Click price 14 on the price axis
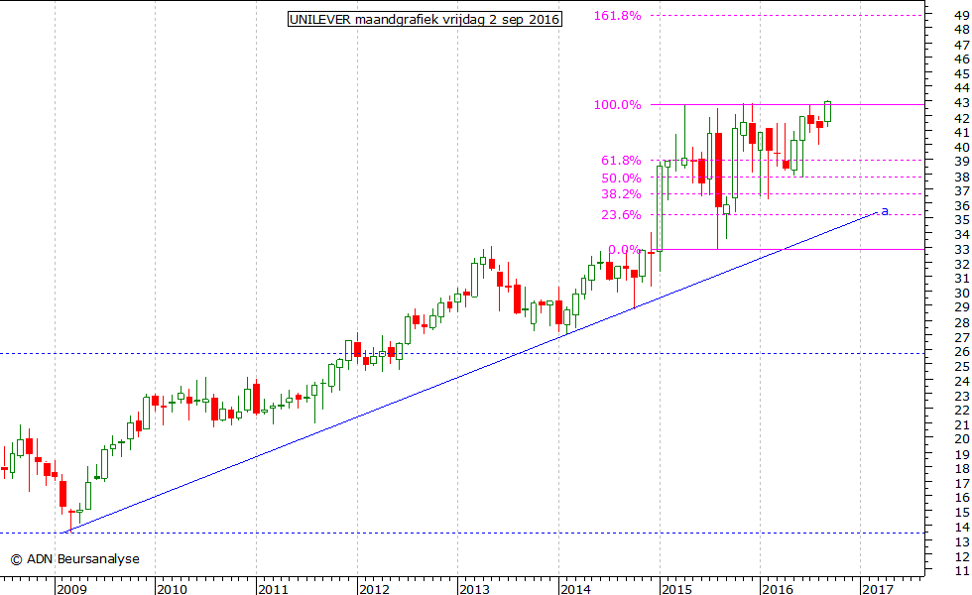 (x=962, y=527)
